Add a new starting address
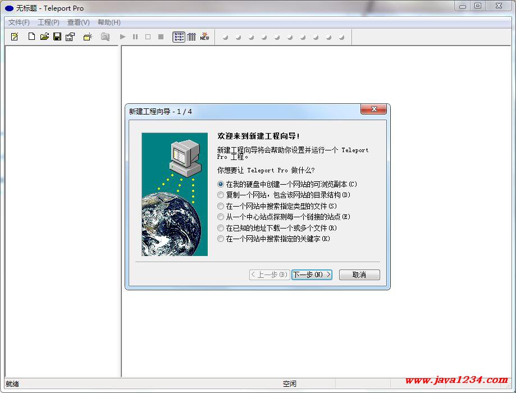Image resolution: width=516 pixels, height=393 pixels. pyautogui.click(x=88, y=36)
